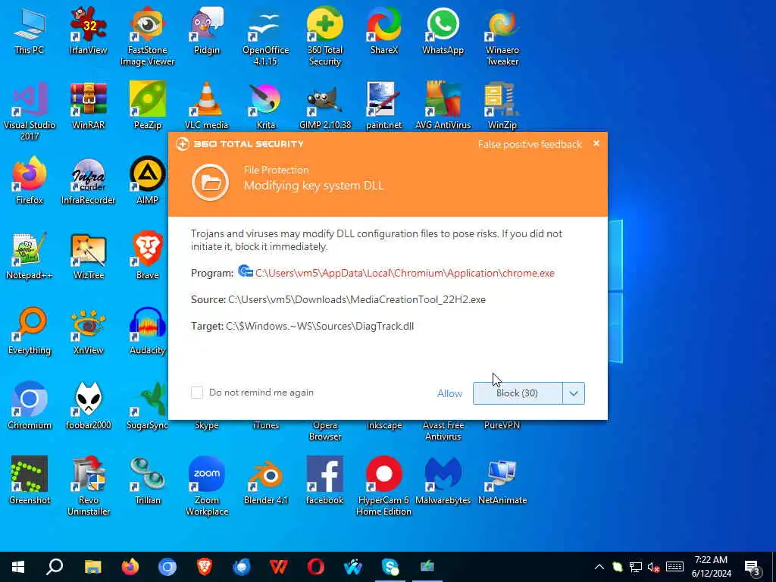Screen dimensions: 776x582
Task: Open Audacity desktop shortcut
Action: coord(148,331)
